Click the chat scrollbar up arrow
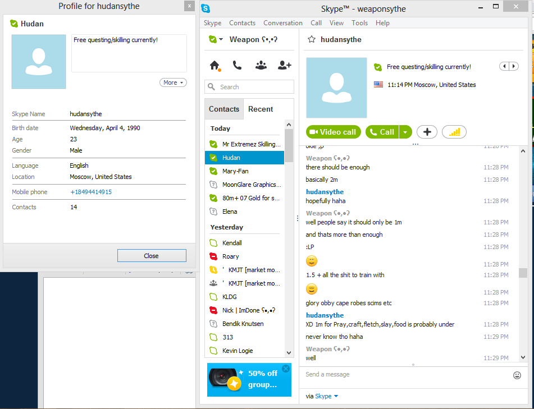The height and width of the screenshot is (409, 534). tap(523, 151)
